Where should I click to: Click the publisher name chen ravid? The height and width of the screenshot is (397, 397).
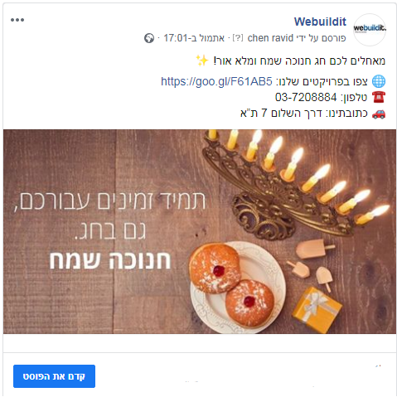coord(270,38)
